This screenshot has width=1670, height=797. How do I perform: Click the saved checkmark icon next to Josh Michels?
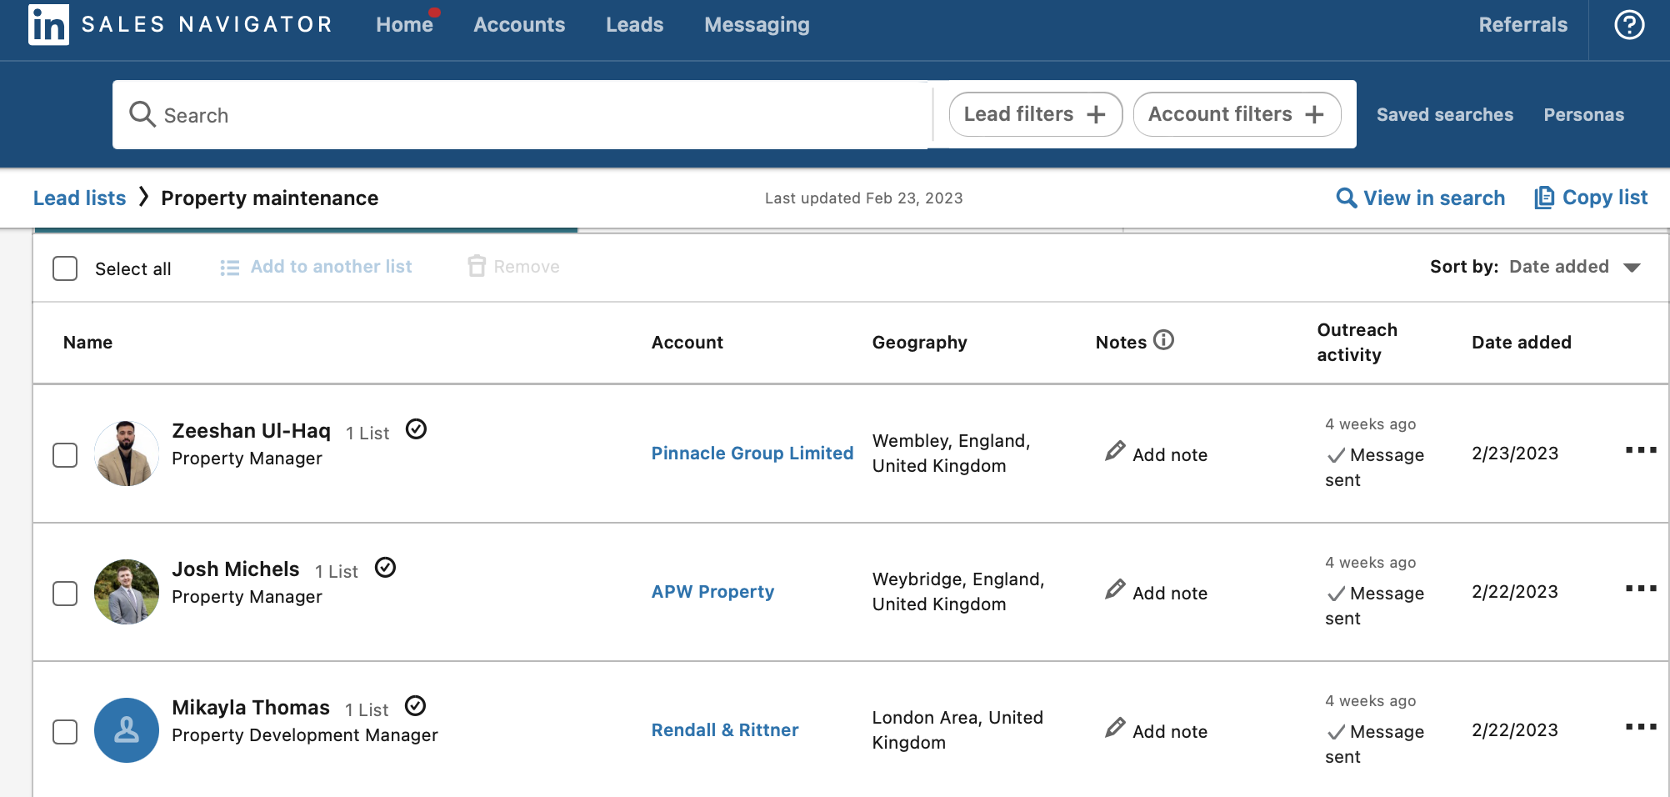pos(385,568)
